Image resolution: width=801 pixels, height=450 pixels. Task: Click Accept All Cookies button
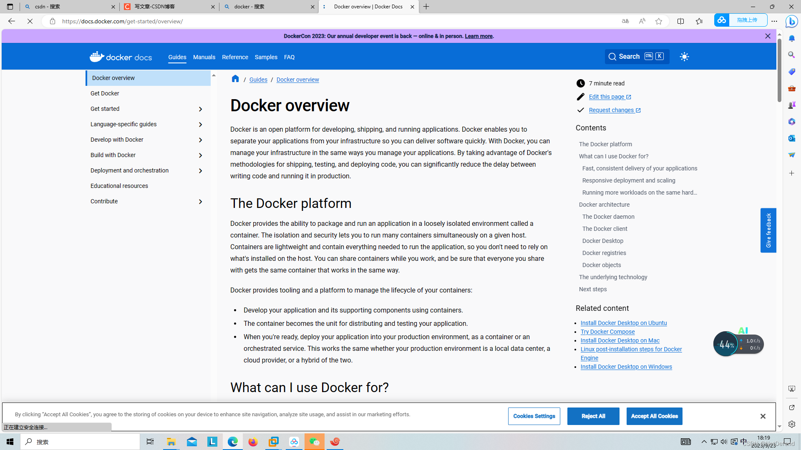[x=655, y=416]
